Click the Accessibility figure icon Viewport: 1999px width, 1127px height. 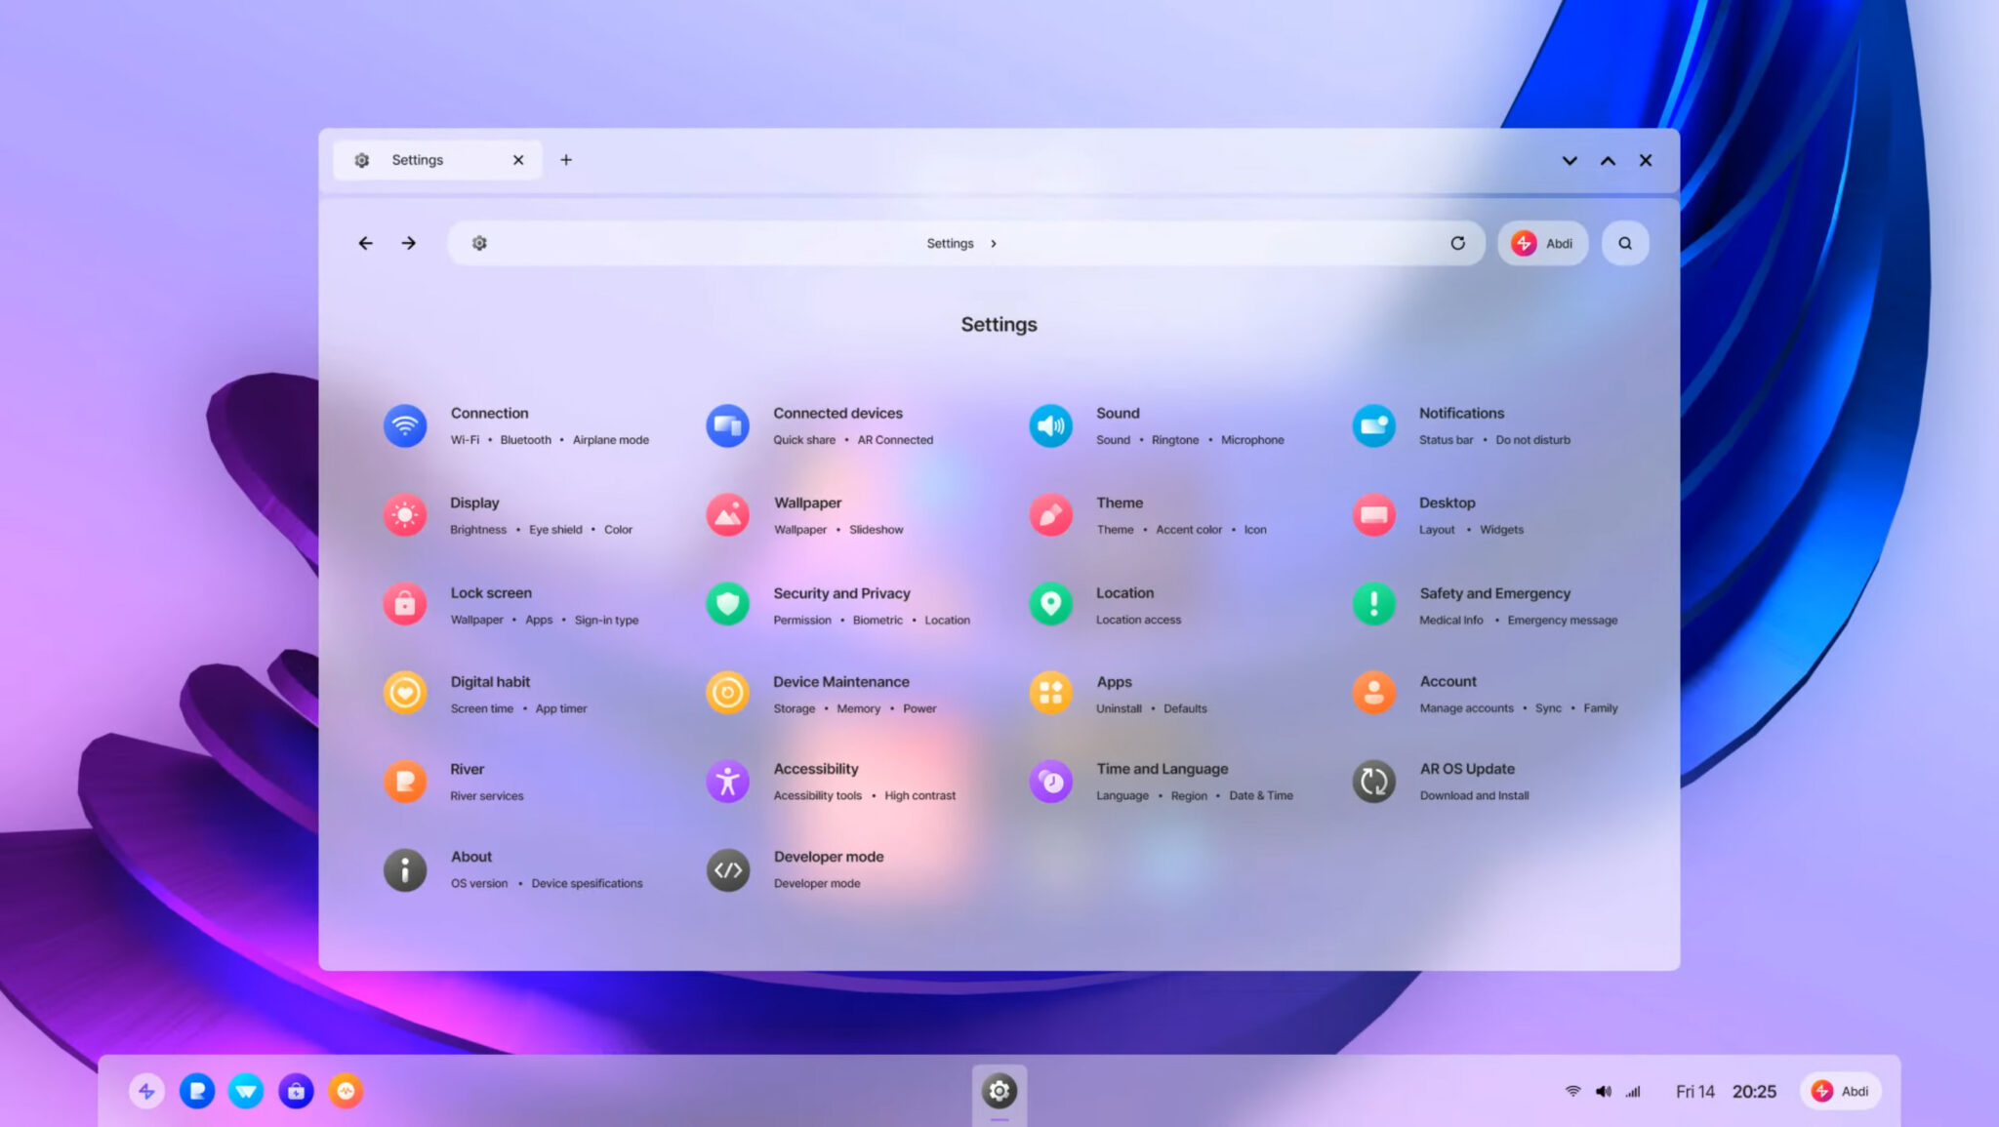pyautogui.click(x=727, y=782)
